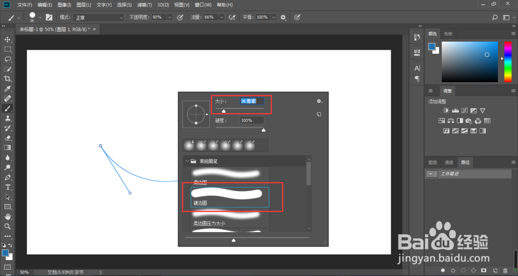The width and height of the screenshot is (518, 276).
Task: Select the Dodge tool
Action: pyautogui.click(x=8, y=167)
